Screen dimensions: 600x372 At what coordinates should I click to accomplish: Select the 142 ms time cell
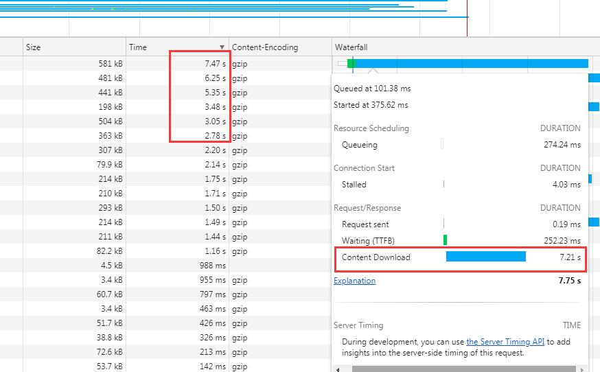point(177,367)
